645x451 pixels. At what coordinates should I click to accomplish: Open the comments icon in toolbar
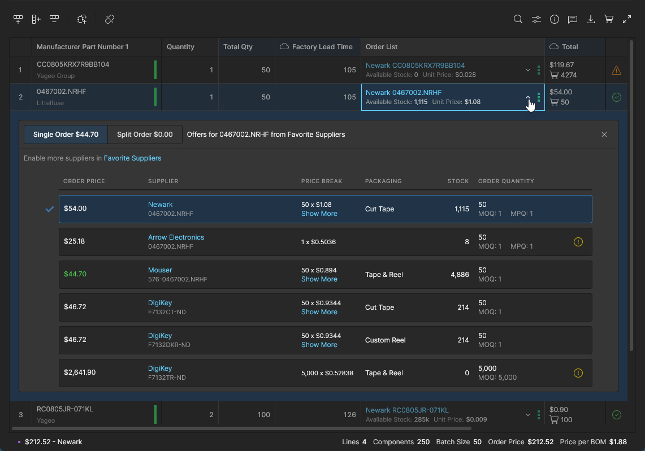click(573, 19)
